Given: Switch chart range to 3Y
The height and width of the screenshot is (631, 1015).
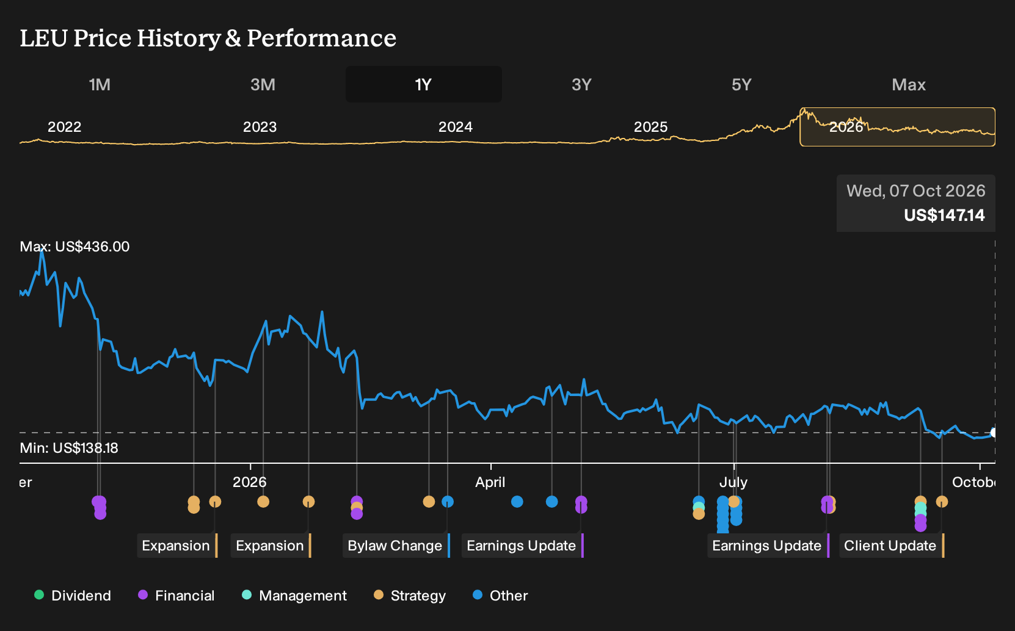Looking at the screenshot, I should pyautogui.click(x=581, y=84).
